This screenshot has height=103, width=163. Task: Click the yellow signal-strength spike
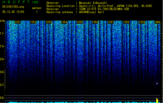click(x=157, y=100)
